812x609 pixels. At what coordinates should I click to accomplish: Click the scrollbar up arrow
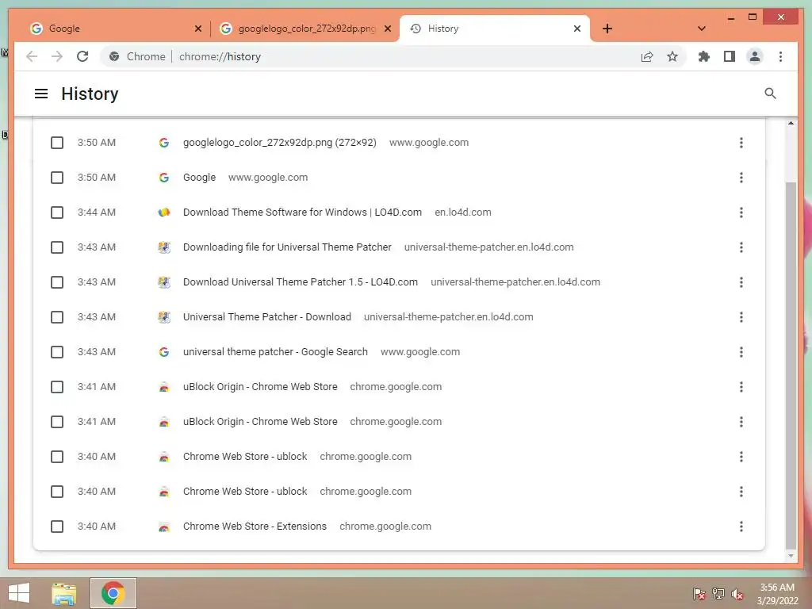click(x=791, y=123)
